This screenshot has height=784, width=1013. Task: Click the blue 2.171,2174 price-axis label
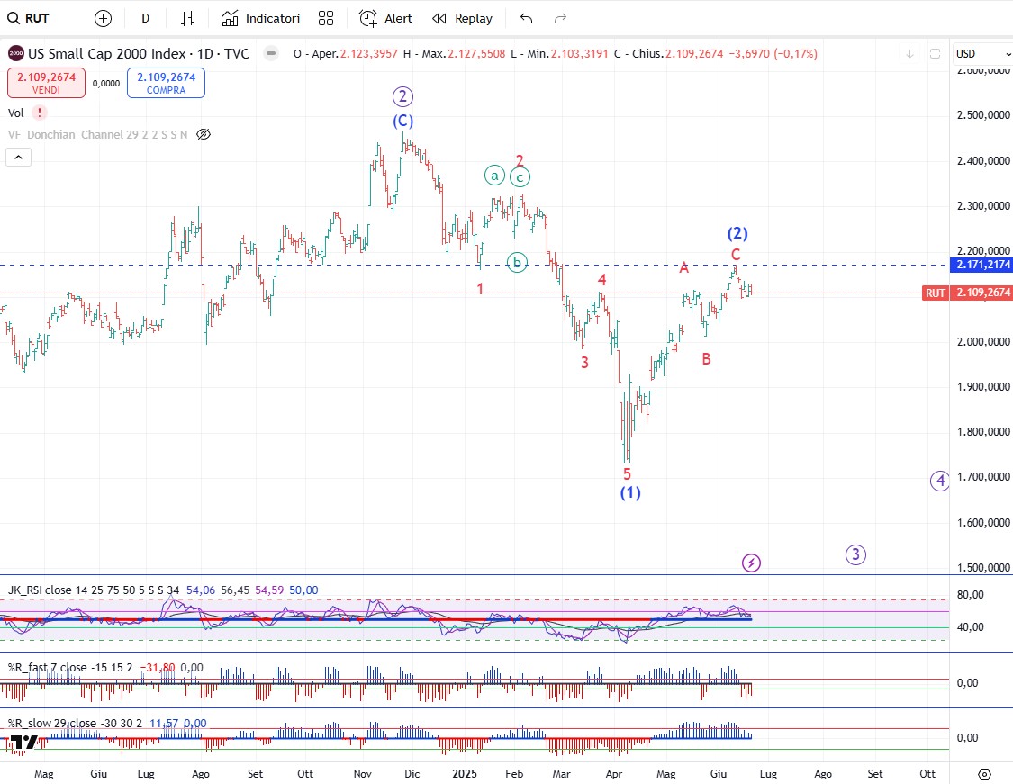pos(982,264)
